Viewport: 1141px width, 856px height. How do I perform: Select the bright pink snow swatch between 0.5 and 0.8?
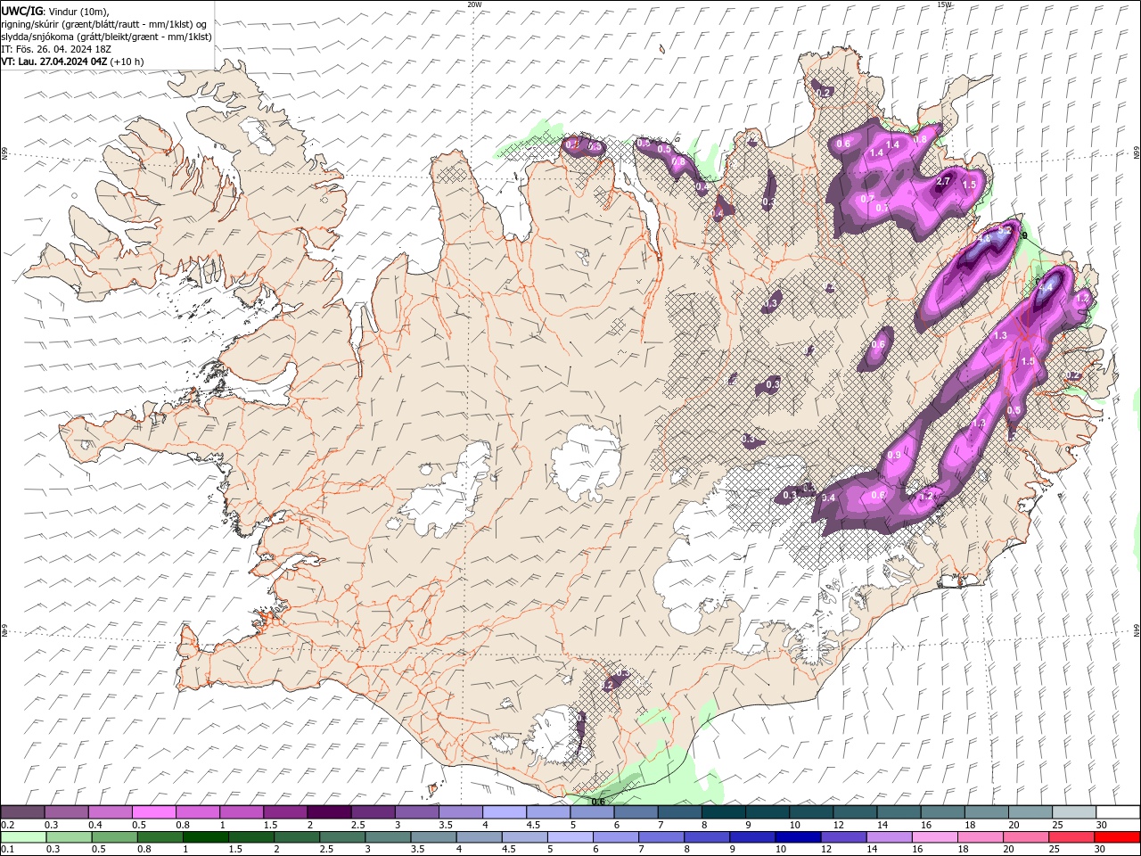coord(153,812)
